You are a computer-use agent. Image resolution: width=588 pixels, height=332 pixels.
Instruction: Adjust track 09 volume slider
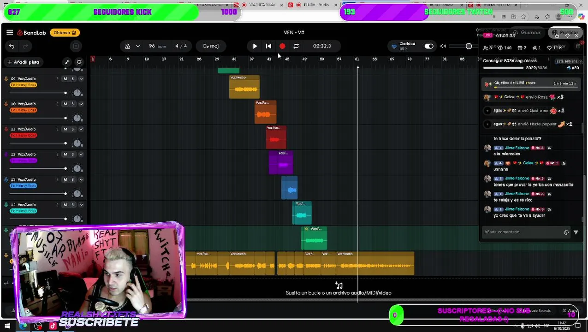39,93
